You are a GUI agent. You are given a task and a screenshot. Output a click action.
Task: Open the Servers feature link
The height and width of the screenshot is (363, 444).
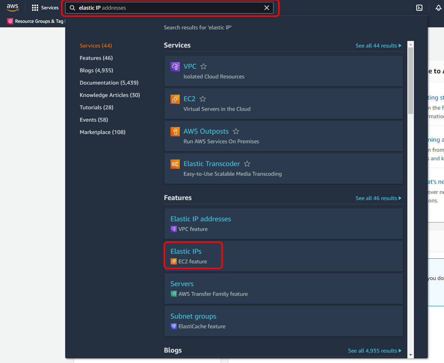(182, 284)
